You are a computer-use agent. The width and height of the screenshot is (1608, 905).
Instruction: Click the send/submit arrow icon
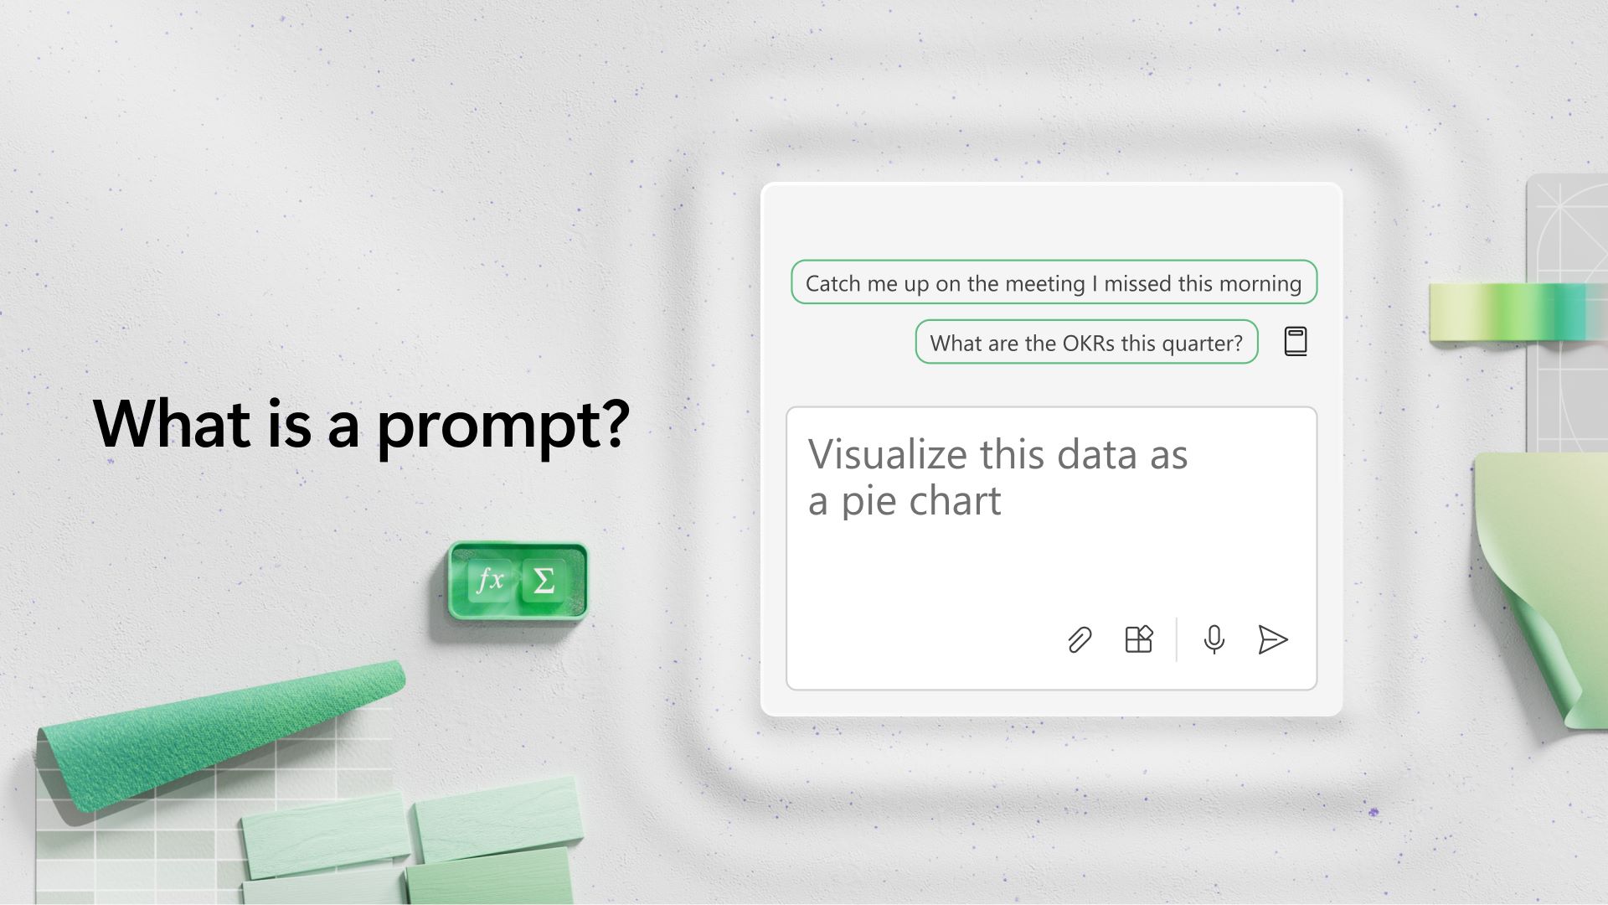click(1272, 639)
